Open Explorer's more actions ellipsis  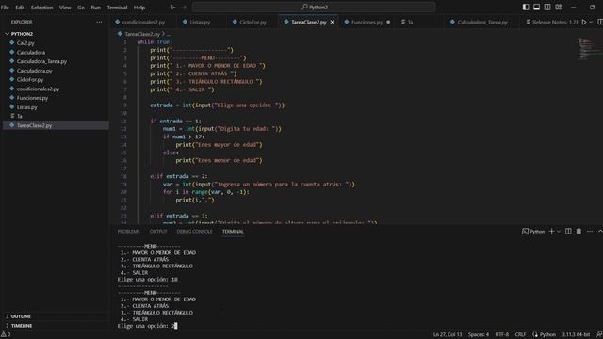[99, 22]
